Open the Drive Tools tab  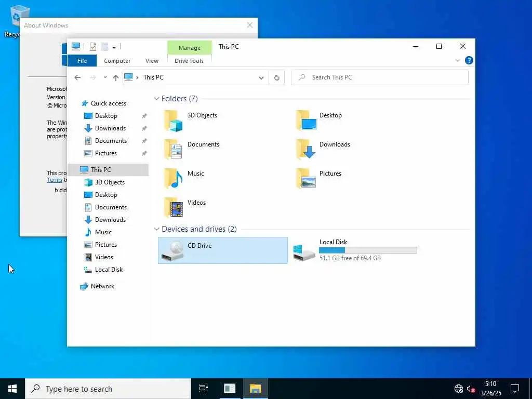pyautogui.click(x=189, y=61)
